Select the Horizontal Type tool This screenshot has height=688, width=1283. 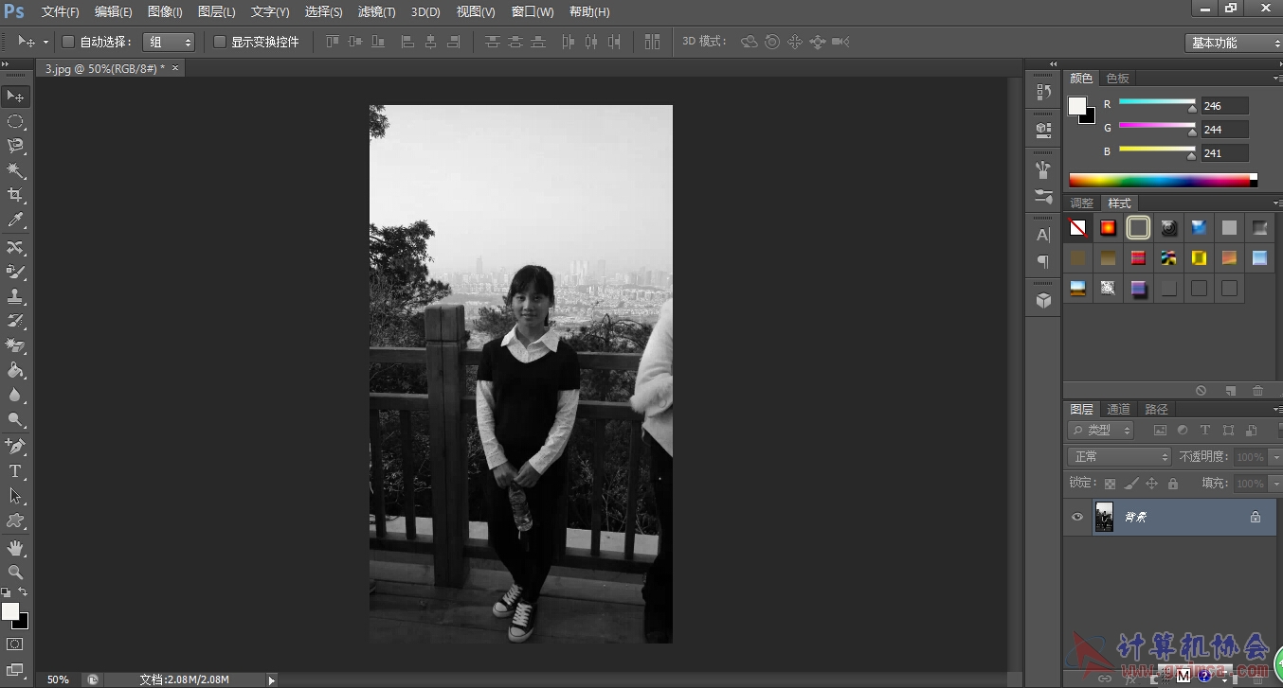15,470
